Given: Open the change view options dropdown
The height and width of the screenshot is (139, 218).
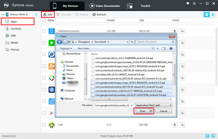Looking at the screenshot, I should point(158,48).
